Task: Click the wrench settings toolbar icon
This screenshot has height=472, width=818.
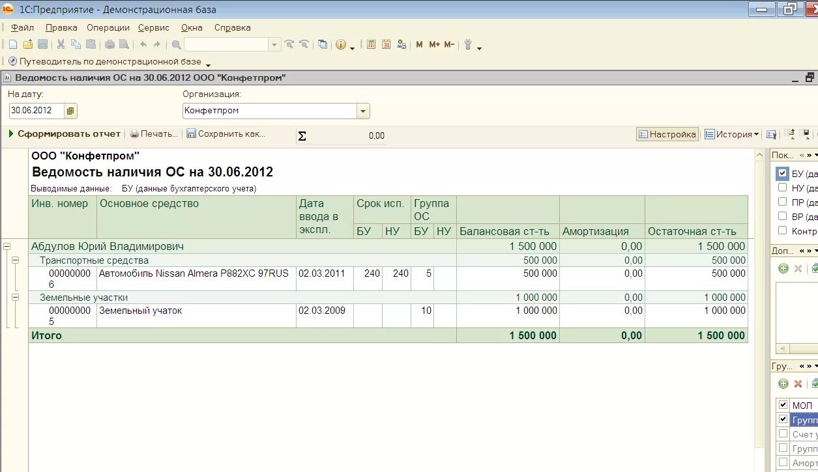Action: coord(468,45)
